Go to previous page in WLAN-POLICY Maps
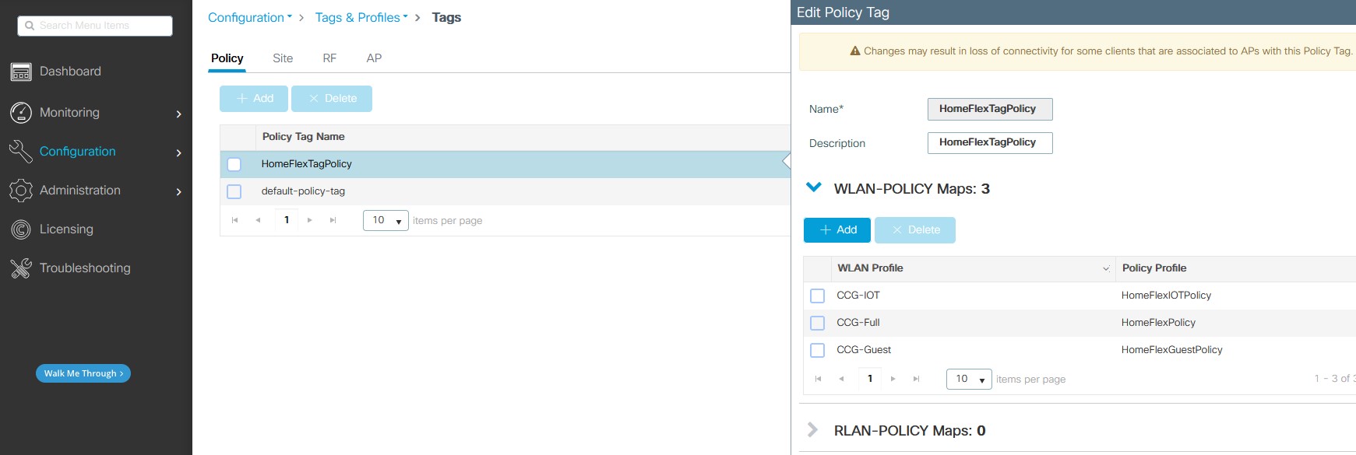1356x455 pixels. [x=841, y=379]
